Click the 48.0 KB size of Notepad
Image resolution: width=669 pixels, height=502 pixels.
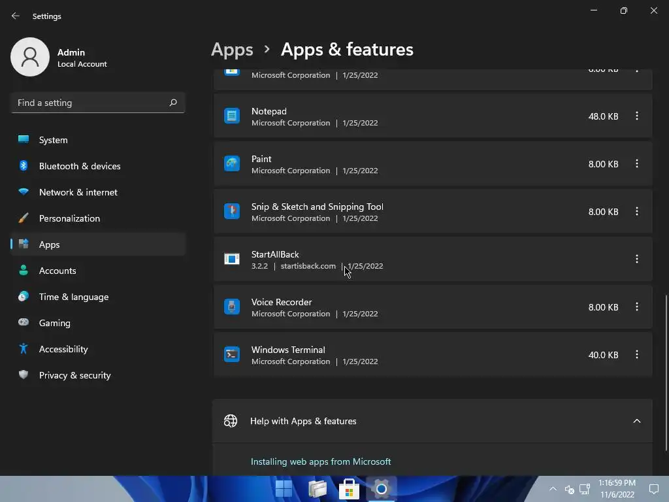click(x=603, y=116)
